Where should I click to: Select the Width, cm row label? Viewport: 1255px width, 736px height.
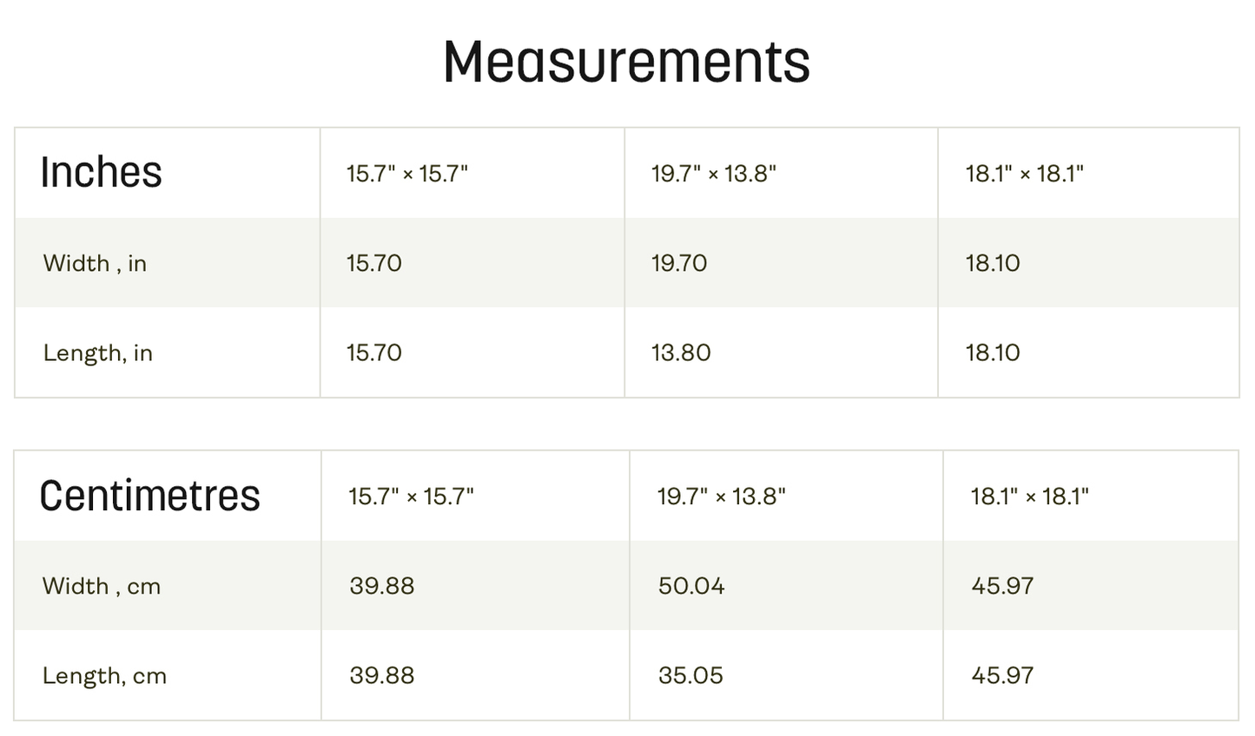[x=102, y=586]
